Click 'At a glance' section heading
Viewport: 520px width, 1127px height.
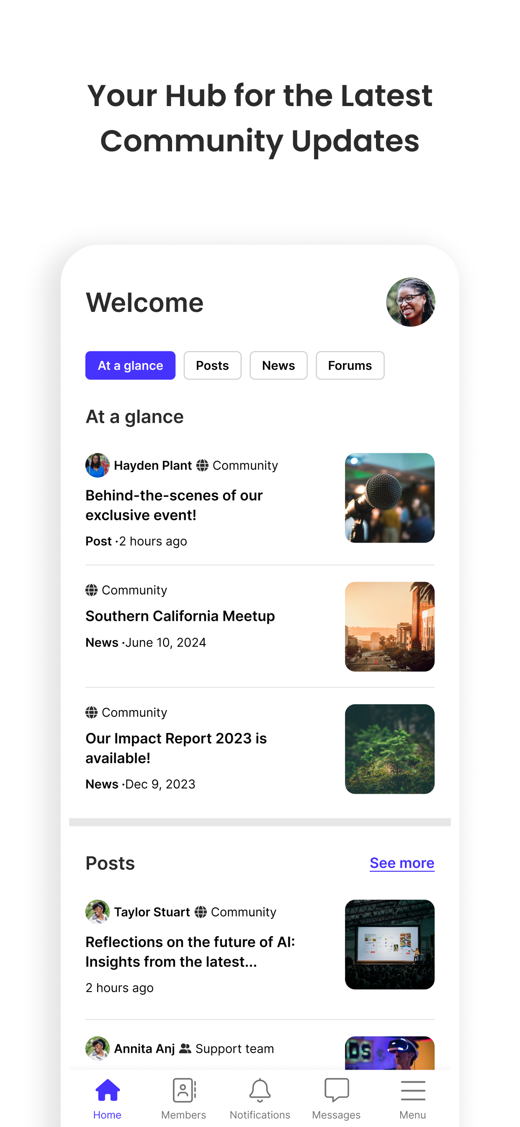134,416
